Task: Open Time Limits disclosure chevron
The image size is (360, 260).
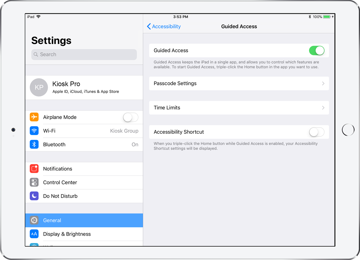Action: tap(323, 108)
